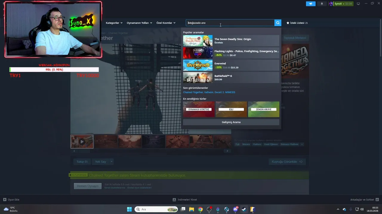Select the Everwind search suggestion
This screenshot has height=214, width=382.
click(231, 65)
